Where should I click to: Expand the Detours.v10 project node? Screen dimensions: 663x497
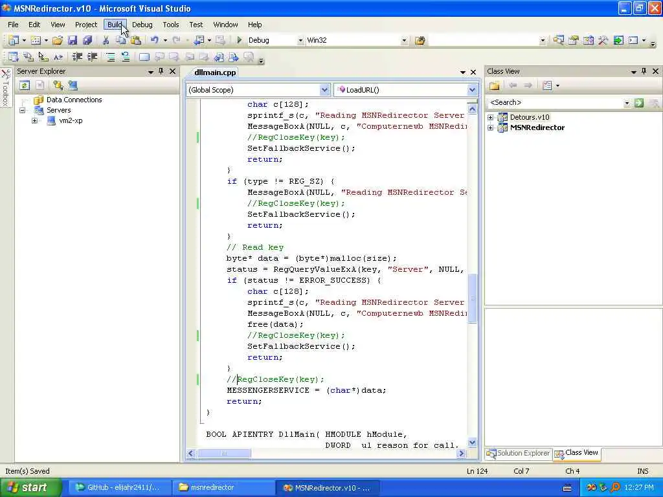(x=491, y=118)
